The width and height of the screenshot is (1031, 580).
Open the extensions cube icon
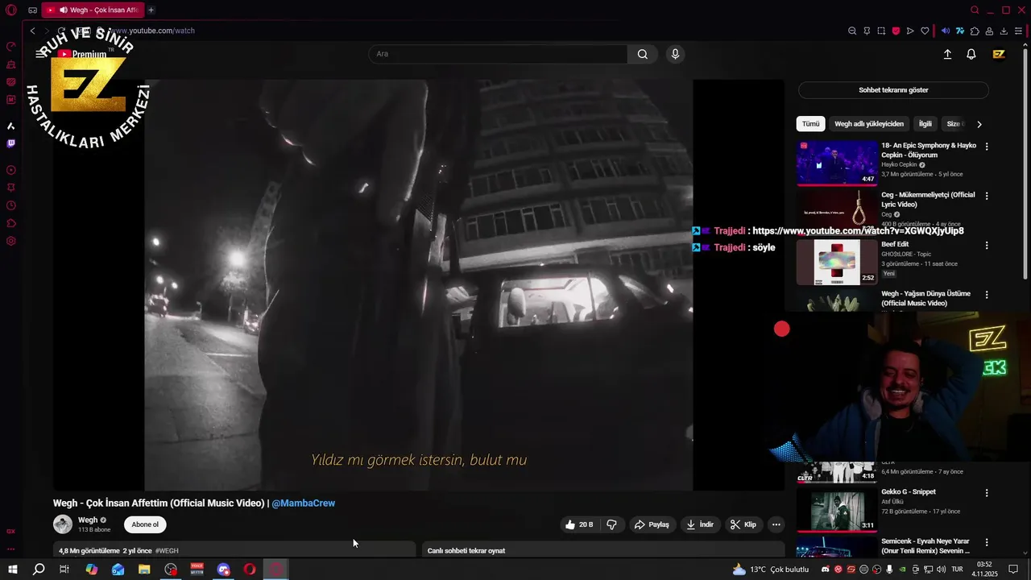tap(975, 31)
